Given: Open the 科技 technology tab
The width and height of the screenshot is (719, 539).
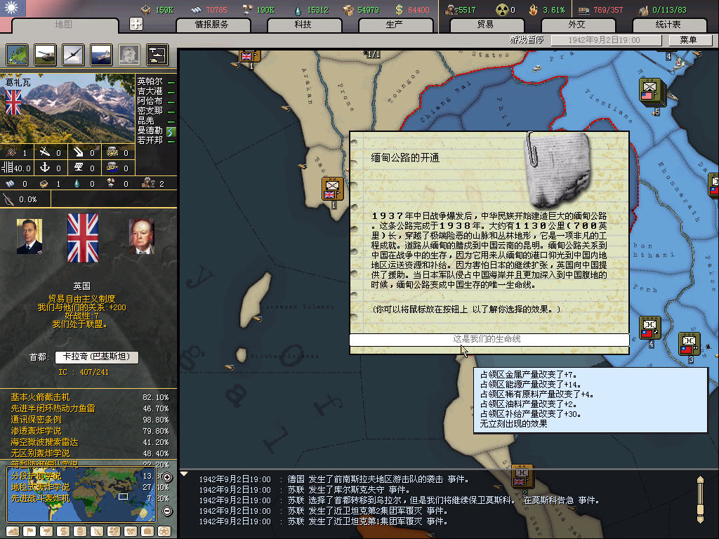Looking at the screenshot, I should 303,25.
